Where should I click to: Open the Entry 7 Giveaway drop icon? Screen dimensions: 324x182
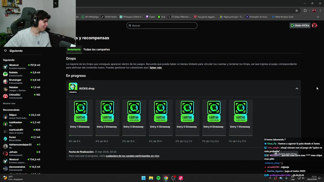point(240,111)
